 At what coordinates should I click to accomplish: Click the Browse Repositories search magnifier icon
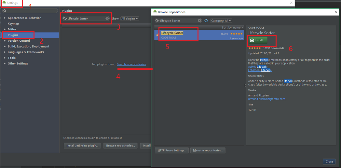157,21
